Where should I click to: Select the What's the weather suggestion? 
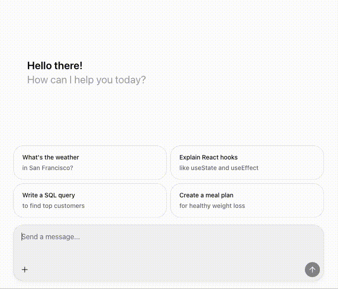tap(90, 162)
